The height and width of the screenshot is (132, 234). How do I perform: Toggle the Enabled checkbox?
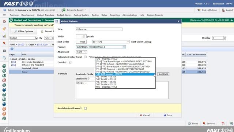[x=70, y=62]
